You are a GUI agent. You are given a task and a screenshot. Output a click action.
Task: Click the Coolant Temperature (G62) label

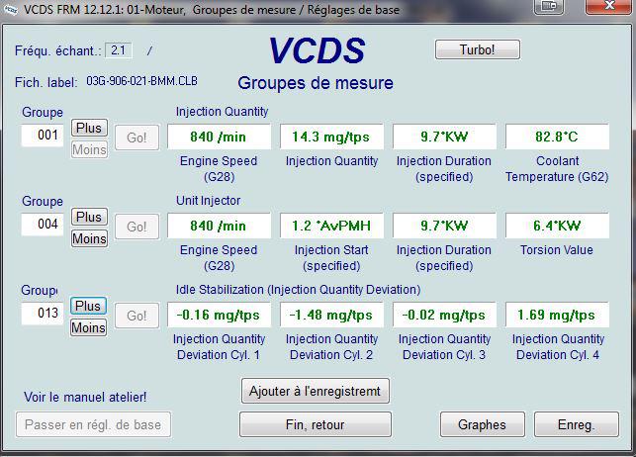point(557,169)
